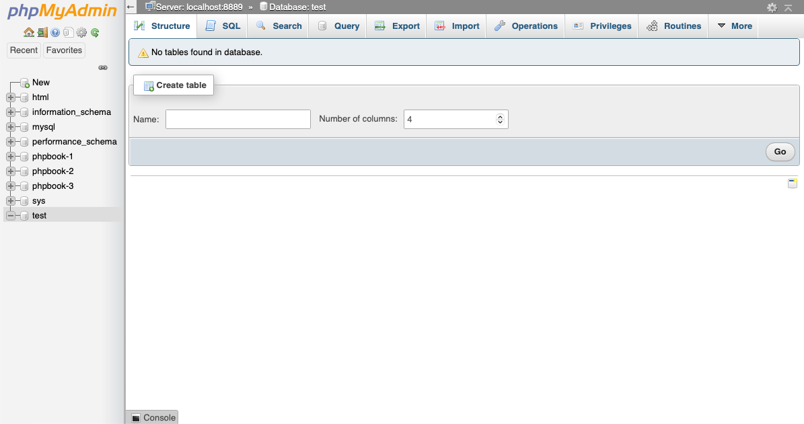Image resolution: width=804 pixels, height=424 pixels.
Task: Open the SQL query window icon
Action: pyautogui.click(x=68, y=32)
